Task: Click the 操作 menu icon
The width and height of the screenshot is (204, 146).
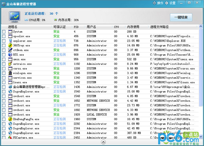Action: pos(154,3)
